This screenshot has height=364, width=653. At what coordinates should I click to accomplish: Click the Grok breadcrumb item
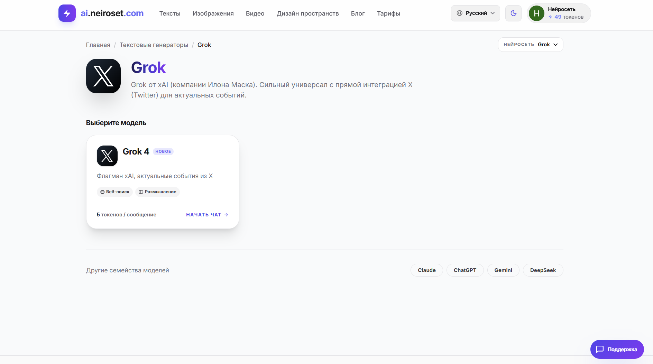pos(204,45)
